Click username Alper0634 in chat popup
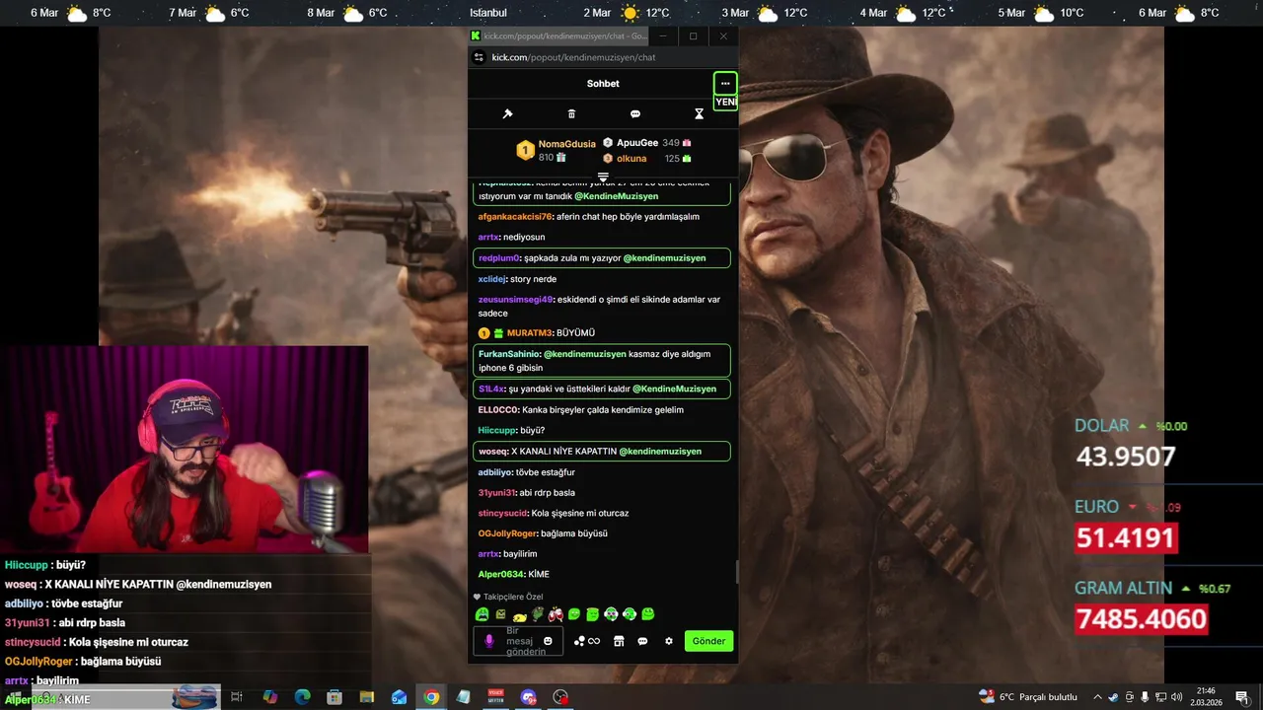 [500, 574]
